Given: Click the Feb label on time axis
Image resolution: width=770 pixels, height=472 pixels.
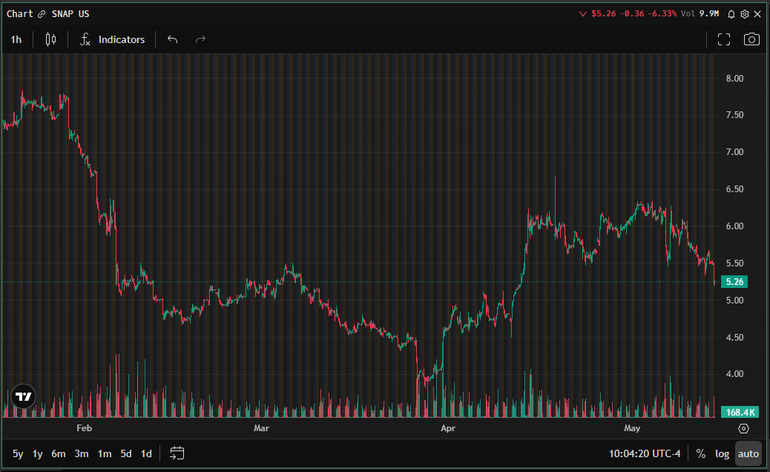Looking at the screenshot, I should click(84, 428).
